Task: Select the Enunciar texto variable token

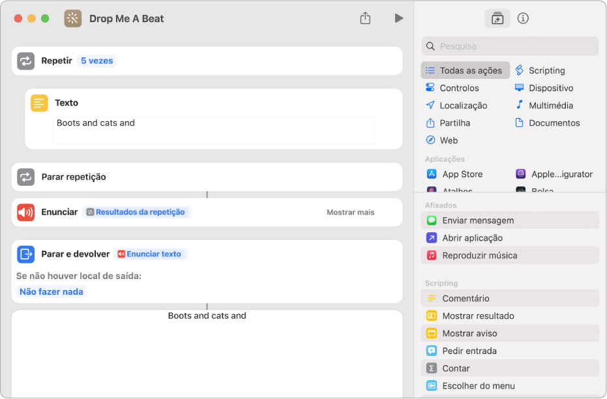Action: (x=150, y=254)
